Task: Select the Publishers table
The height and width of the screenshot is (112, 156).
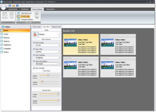Action: click(x=15, y=45)
